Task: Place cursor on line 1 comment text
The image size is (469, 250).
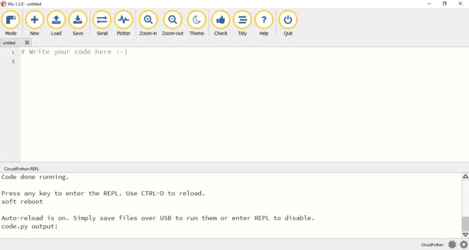Action: click(75, 52)
